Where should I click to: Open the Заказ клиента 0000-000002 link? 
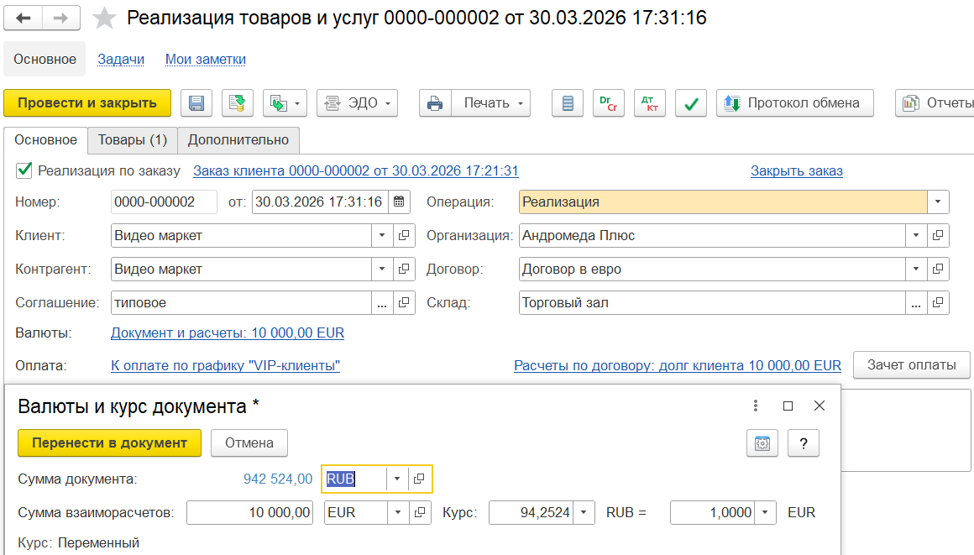click(356, 171)
